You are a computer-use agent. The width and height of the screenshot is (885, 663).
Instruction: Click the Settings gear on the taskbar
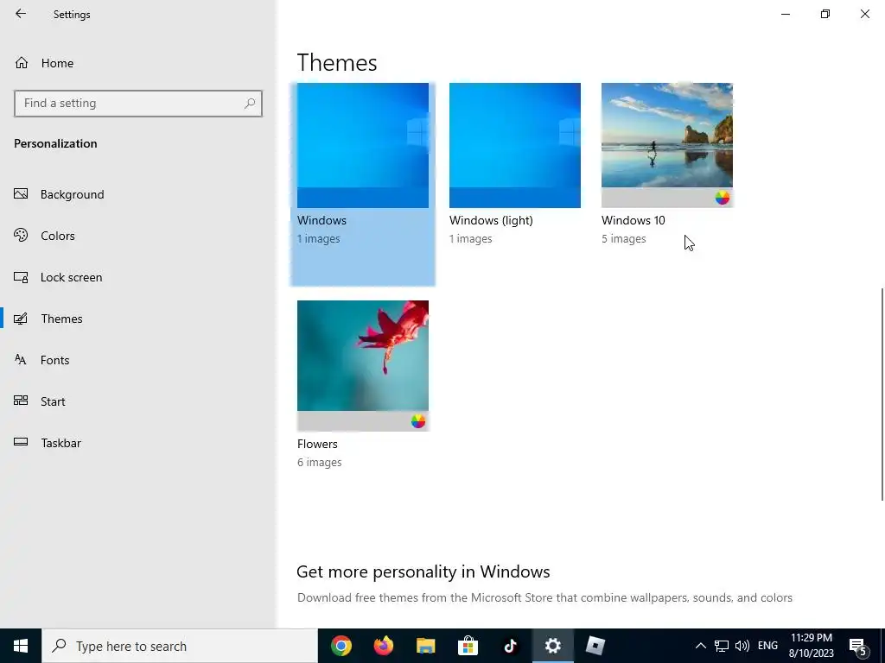click(552, 646)
